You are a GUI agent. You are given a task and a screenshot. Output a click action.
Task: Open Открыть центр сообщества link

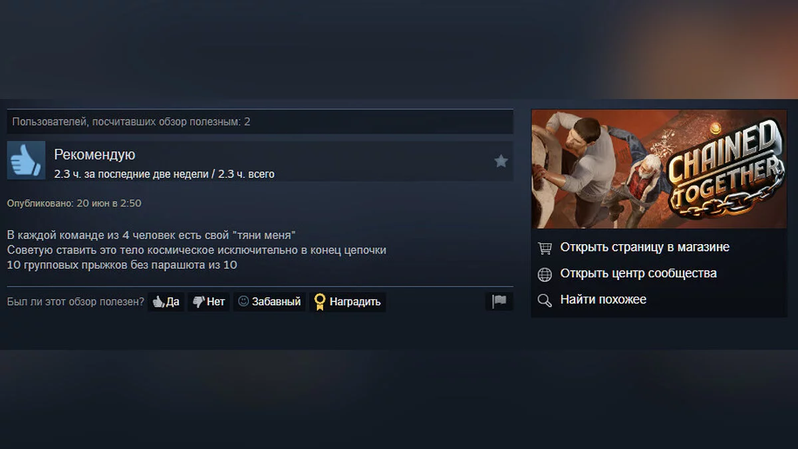[x=638, y=273]
